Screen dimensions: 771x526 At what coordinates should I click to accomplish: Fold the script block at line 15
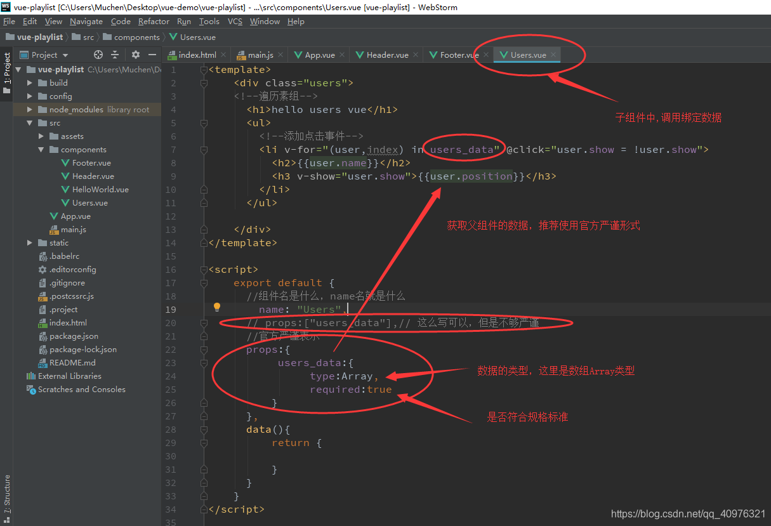pos(204,270)
